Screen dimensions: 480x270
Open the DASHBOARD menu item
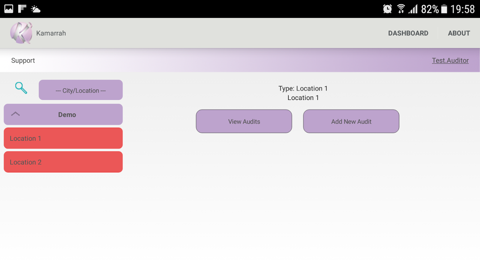(x=408, y=33)
